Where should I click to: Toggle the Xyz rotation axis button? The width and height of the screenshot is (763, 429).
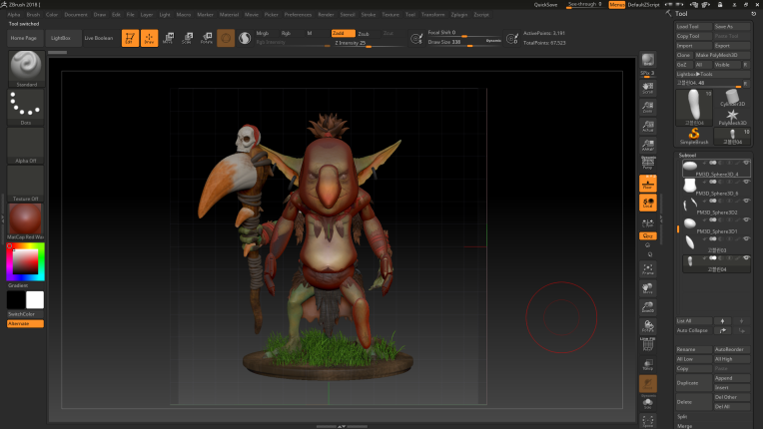[x=648, y=235]
